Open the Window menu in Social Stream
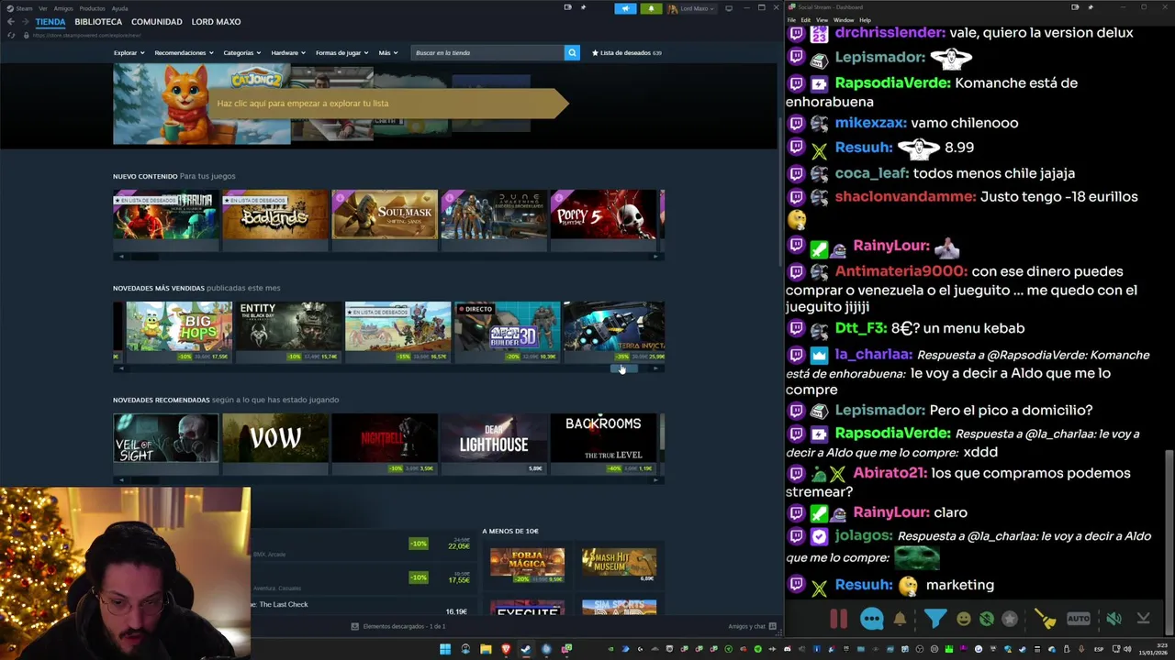Image resolution: width=1175 pixels, height=660 pixels. 843,19
